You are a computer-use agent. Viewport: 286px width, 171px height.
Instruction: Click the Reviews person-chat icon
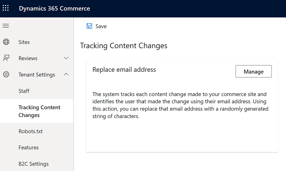click(x=6, y=58)
